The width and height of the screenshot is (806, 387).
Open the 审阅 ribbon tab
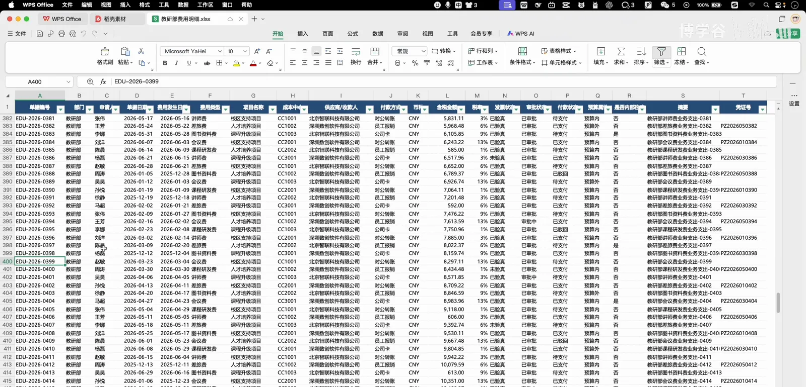coord(402,34)
